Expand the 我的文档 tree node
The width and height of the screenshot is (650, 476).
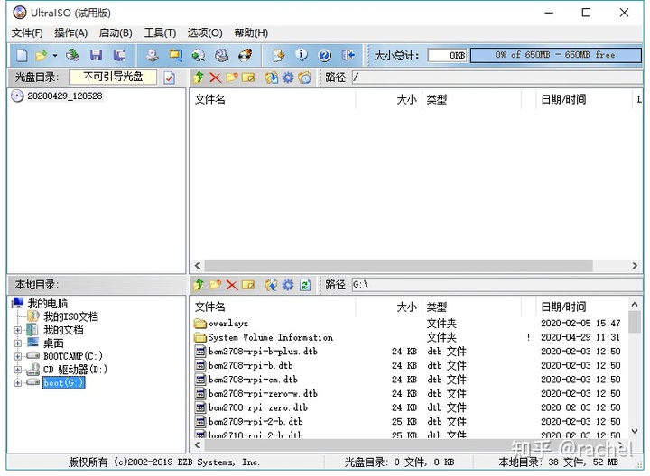tap(18, 330)
